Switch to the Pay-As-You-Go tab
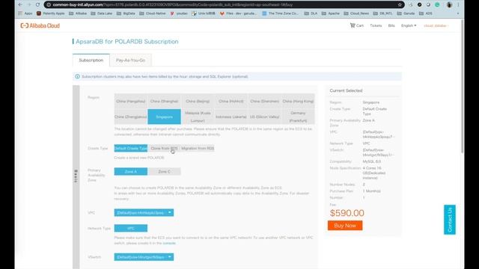This screenshot has width=479, height=269. coord(130,60)
